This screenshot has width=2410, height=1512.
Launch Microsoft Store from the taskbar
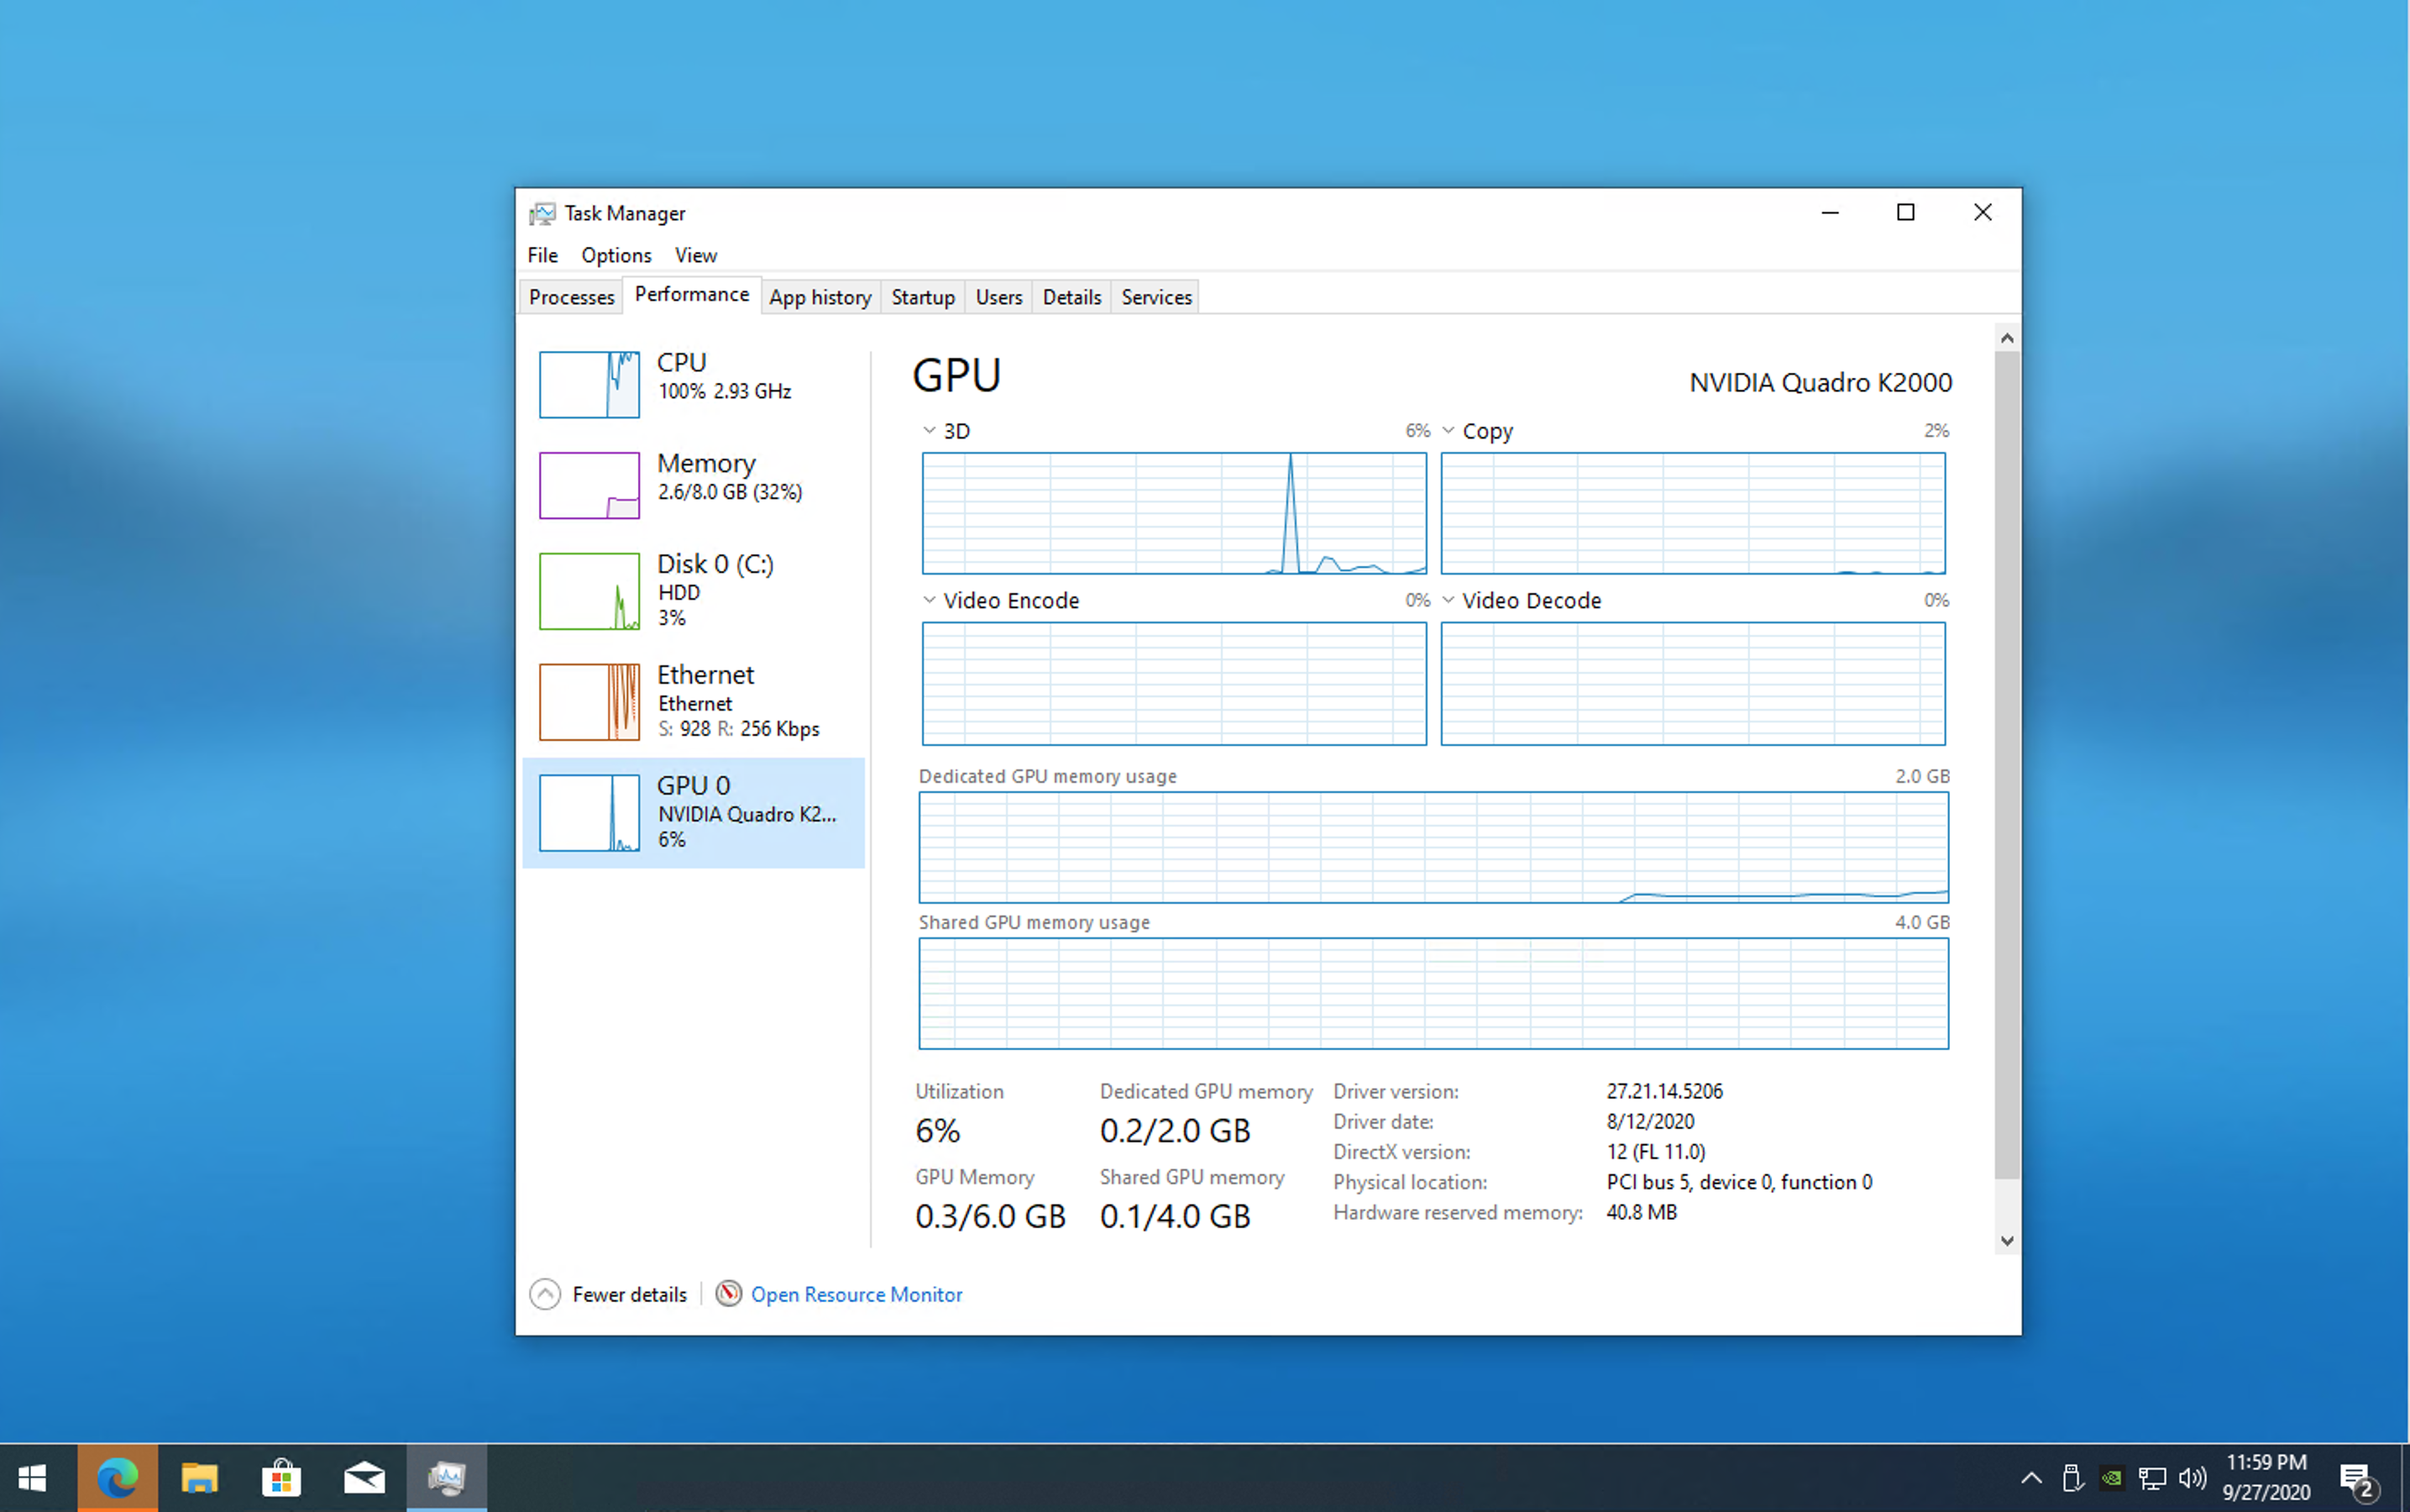(x=280, y=1477)
